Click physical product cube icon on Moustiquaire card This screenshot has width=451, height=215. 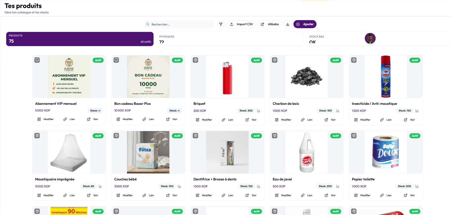click(37, 136)
